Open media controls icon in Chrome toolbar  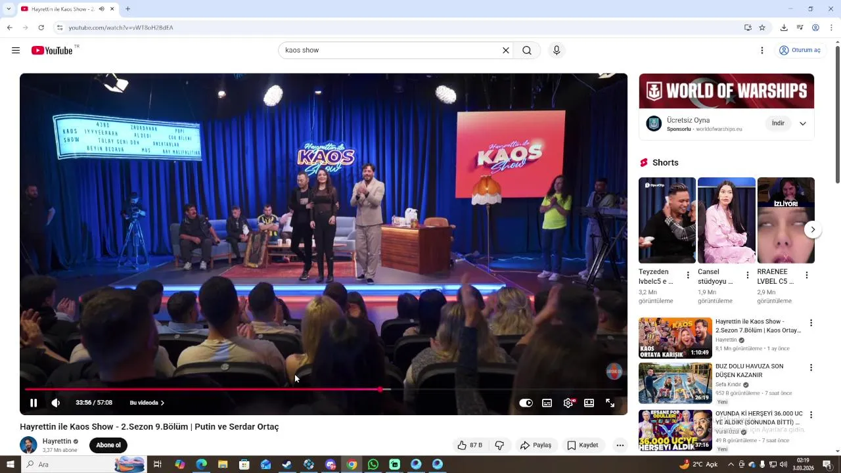click(x=800, y=28)
